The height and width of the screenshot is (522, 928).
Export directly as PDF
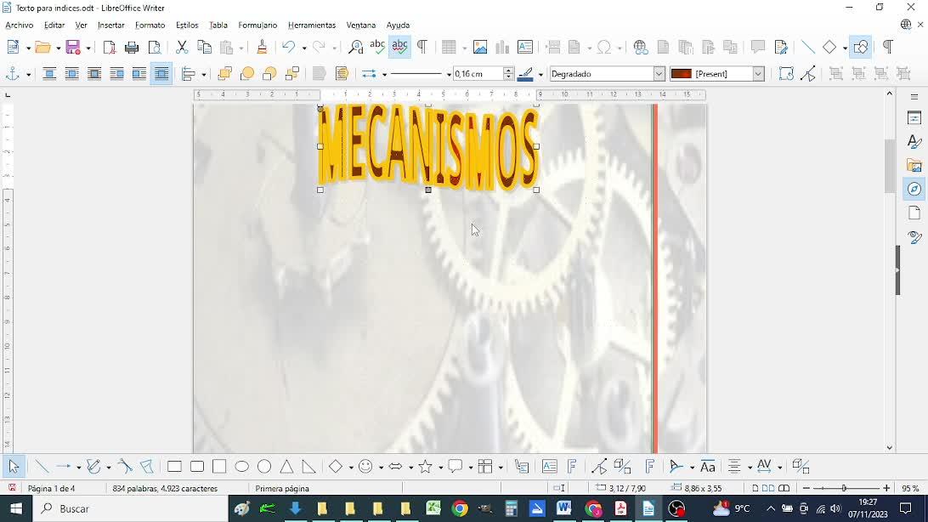coord(109,48)
